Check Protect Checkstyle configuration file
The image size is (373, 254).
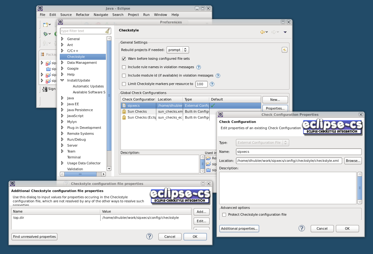pos(224,214)
